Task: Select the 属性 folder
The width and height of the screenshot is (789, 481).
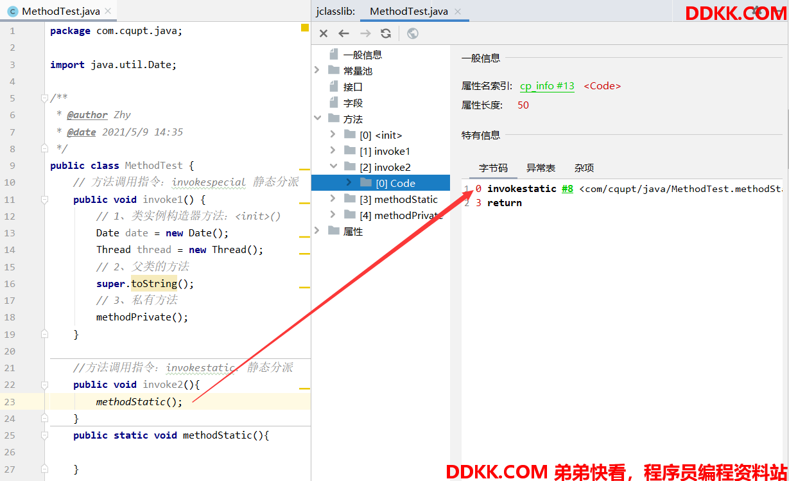Action: (x=353, y=231)
